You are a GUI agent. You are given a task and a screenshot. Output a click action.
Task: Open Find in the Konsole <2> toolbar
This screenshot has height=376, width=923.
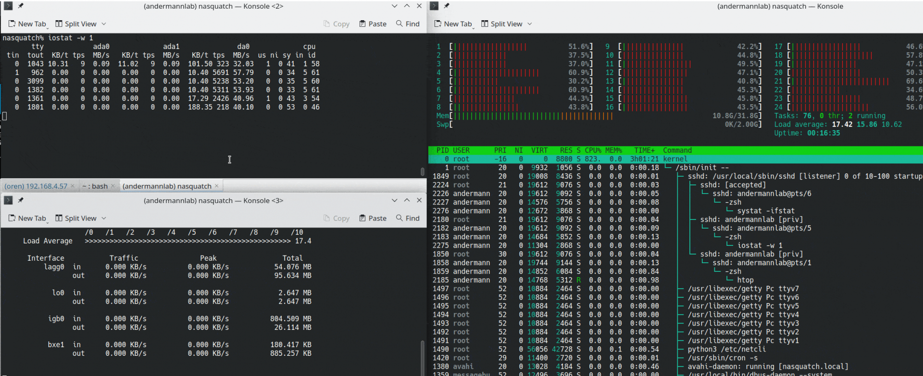point(408,24)
